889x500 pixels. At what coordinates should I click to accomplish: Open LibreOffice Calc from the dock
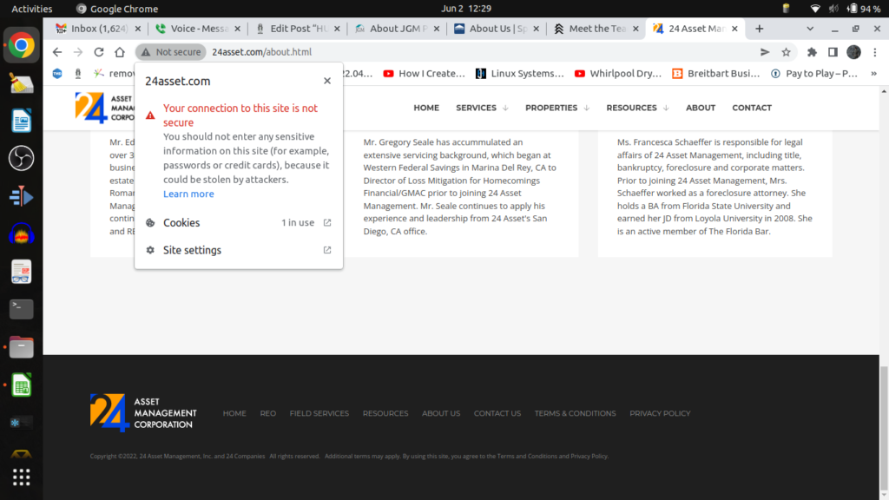[x=22, y=385]
